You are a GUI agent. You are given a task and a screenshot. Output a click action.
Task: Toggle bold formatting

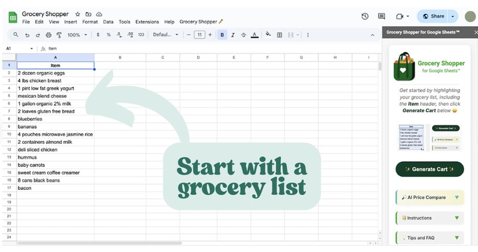(x=222, y=35)
